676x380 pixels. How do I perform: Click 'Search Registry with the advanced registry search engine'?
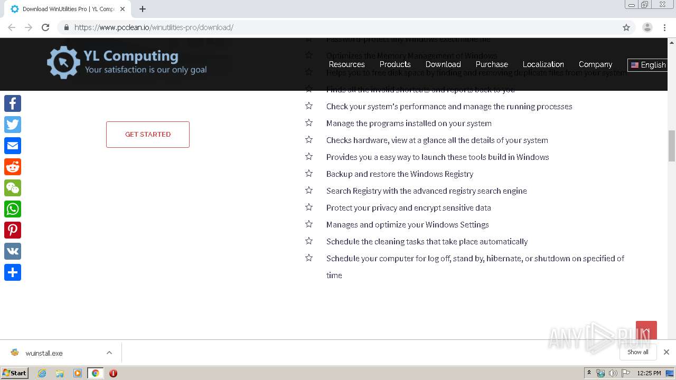(x=427, y=191)
